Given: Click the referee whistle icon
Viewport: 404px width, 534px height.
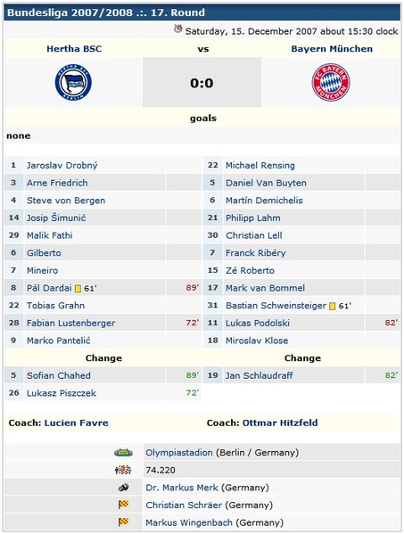Looking at the screenshot, I should [x=123, y=488].
